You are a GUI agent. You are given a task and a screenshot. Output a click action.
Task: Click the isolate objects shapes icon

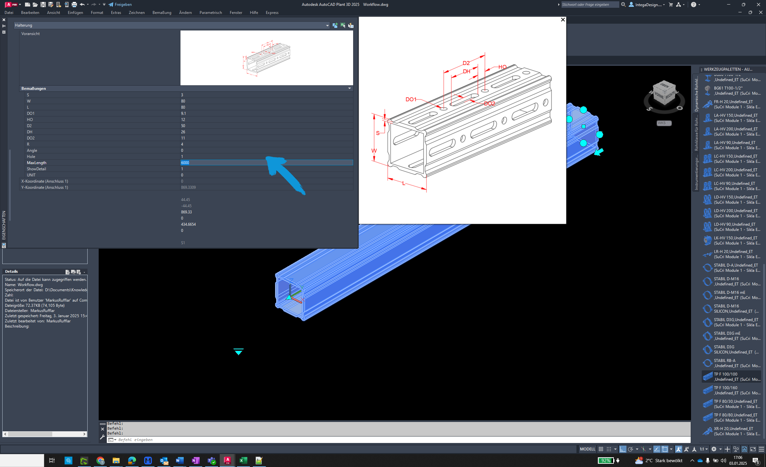point(736,449)
